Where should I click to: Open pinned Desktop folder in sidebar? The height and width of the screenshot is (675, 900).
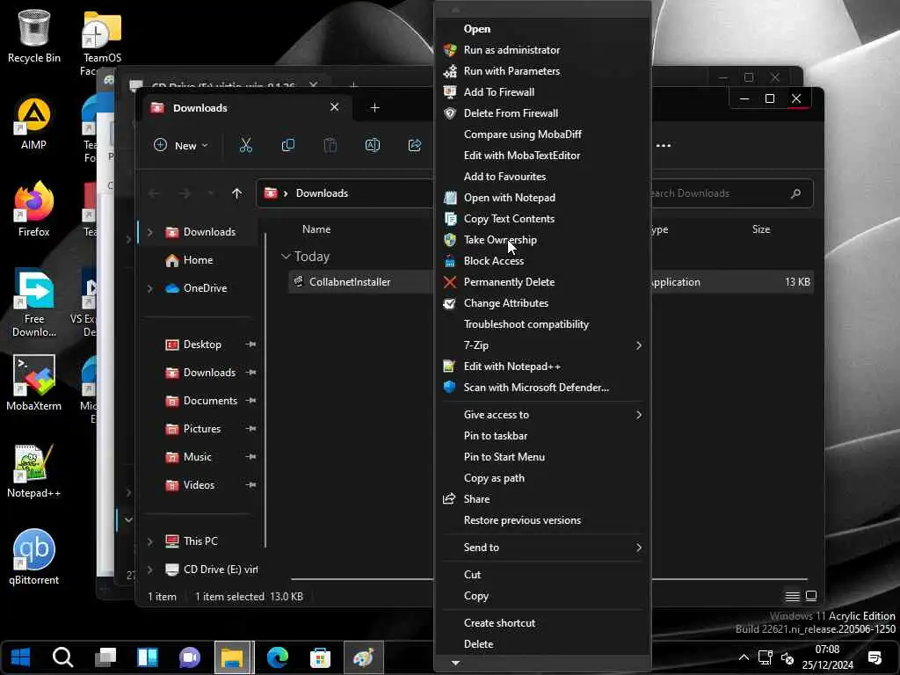tap(202, 345)
